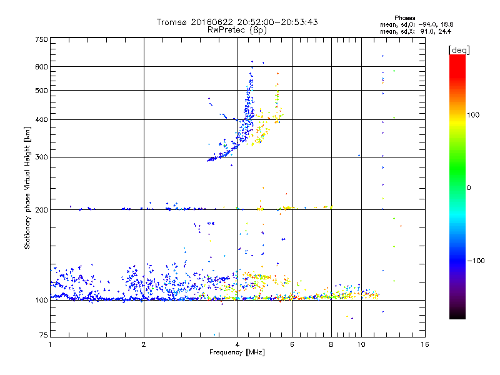Click the 'Phases' header label

coord(404,18)
